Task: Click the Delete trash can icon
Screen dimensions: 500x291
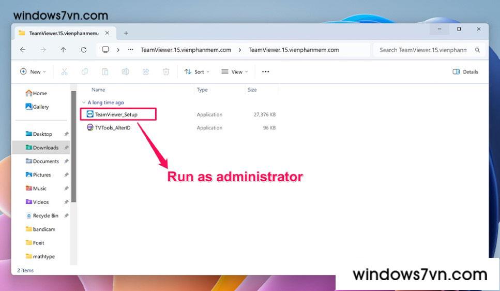Action: coord(166,72)
